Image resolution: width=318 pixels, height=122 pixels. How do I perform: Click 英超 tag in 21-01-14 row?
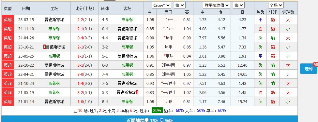[8, 102]
